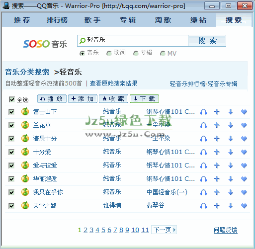The height and width of the screenshot is (249, 255).
Task: Go to next page with 下一页
Action: (164, 230)
